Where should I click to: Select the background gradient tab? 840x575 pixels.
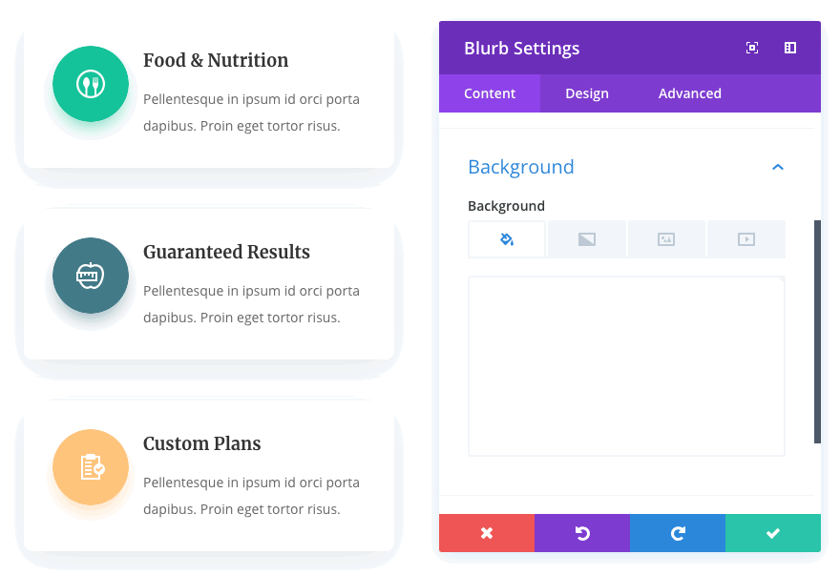(587, 239)
